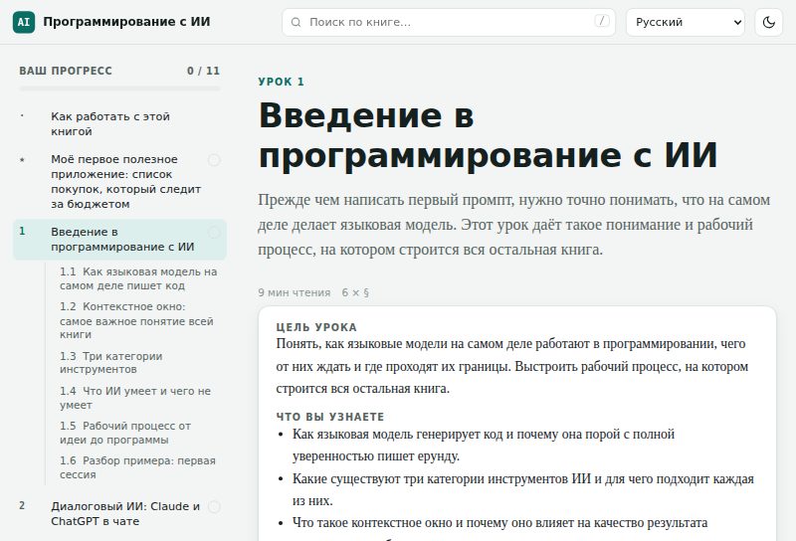This screenshot has width=796, height=541.
Task: Open the 'Программирование с ИИ' home title
Action: tap(126, 22)
